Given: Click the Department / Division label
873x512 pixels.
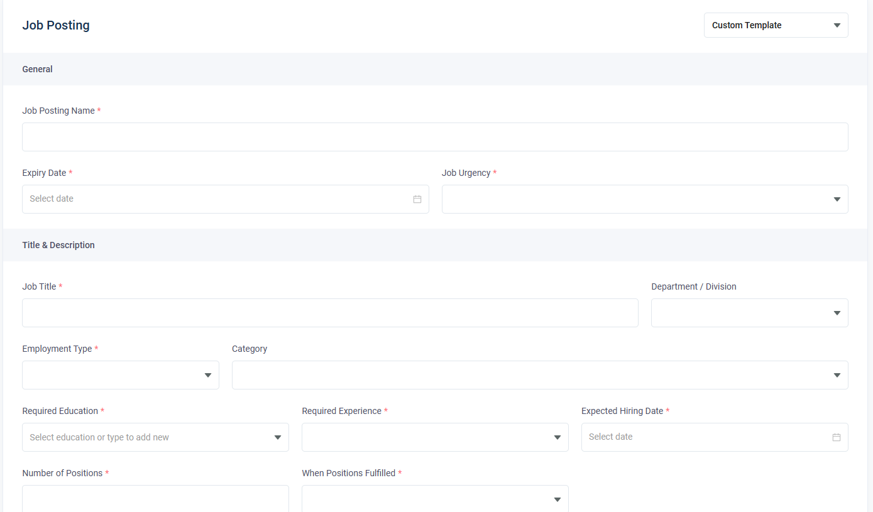Looking at the screenshot, I should [x=694, y=286].
